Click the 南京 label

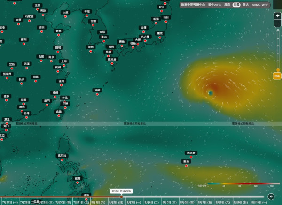click(51, 57)
